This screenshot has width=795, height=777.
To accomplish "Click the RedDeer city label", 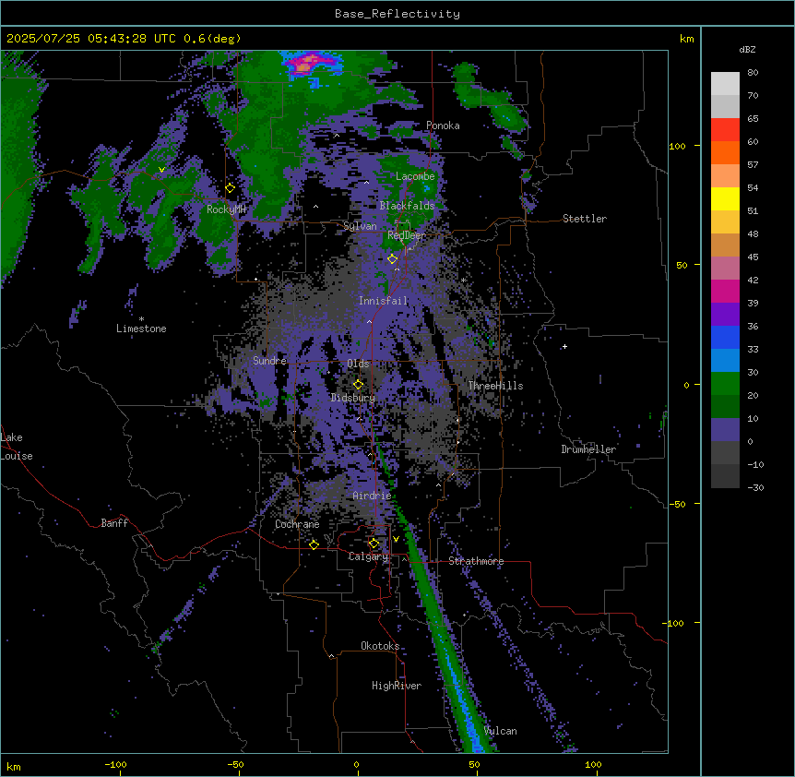I will (407, 235).
